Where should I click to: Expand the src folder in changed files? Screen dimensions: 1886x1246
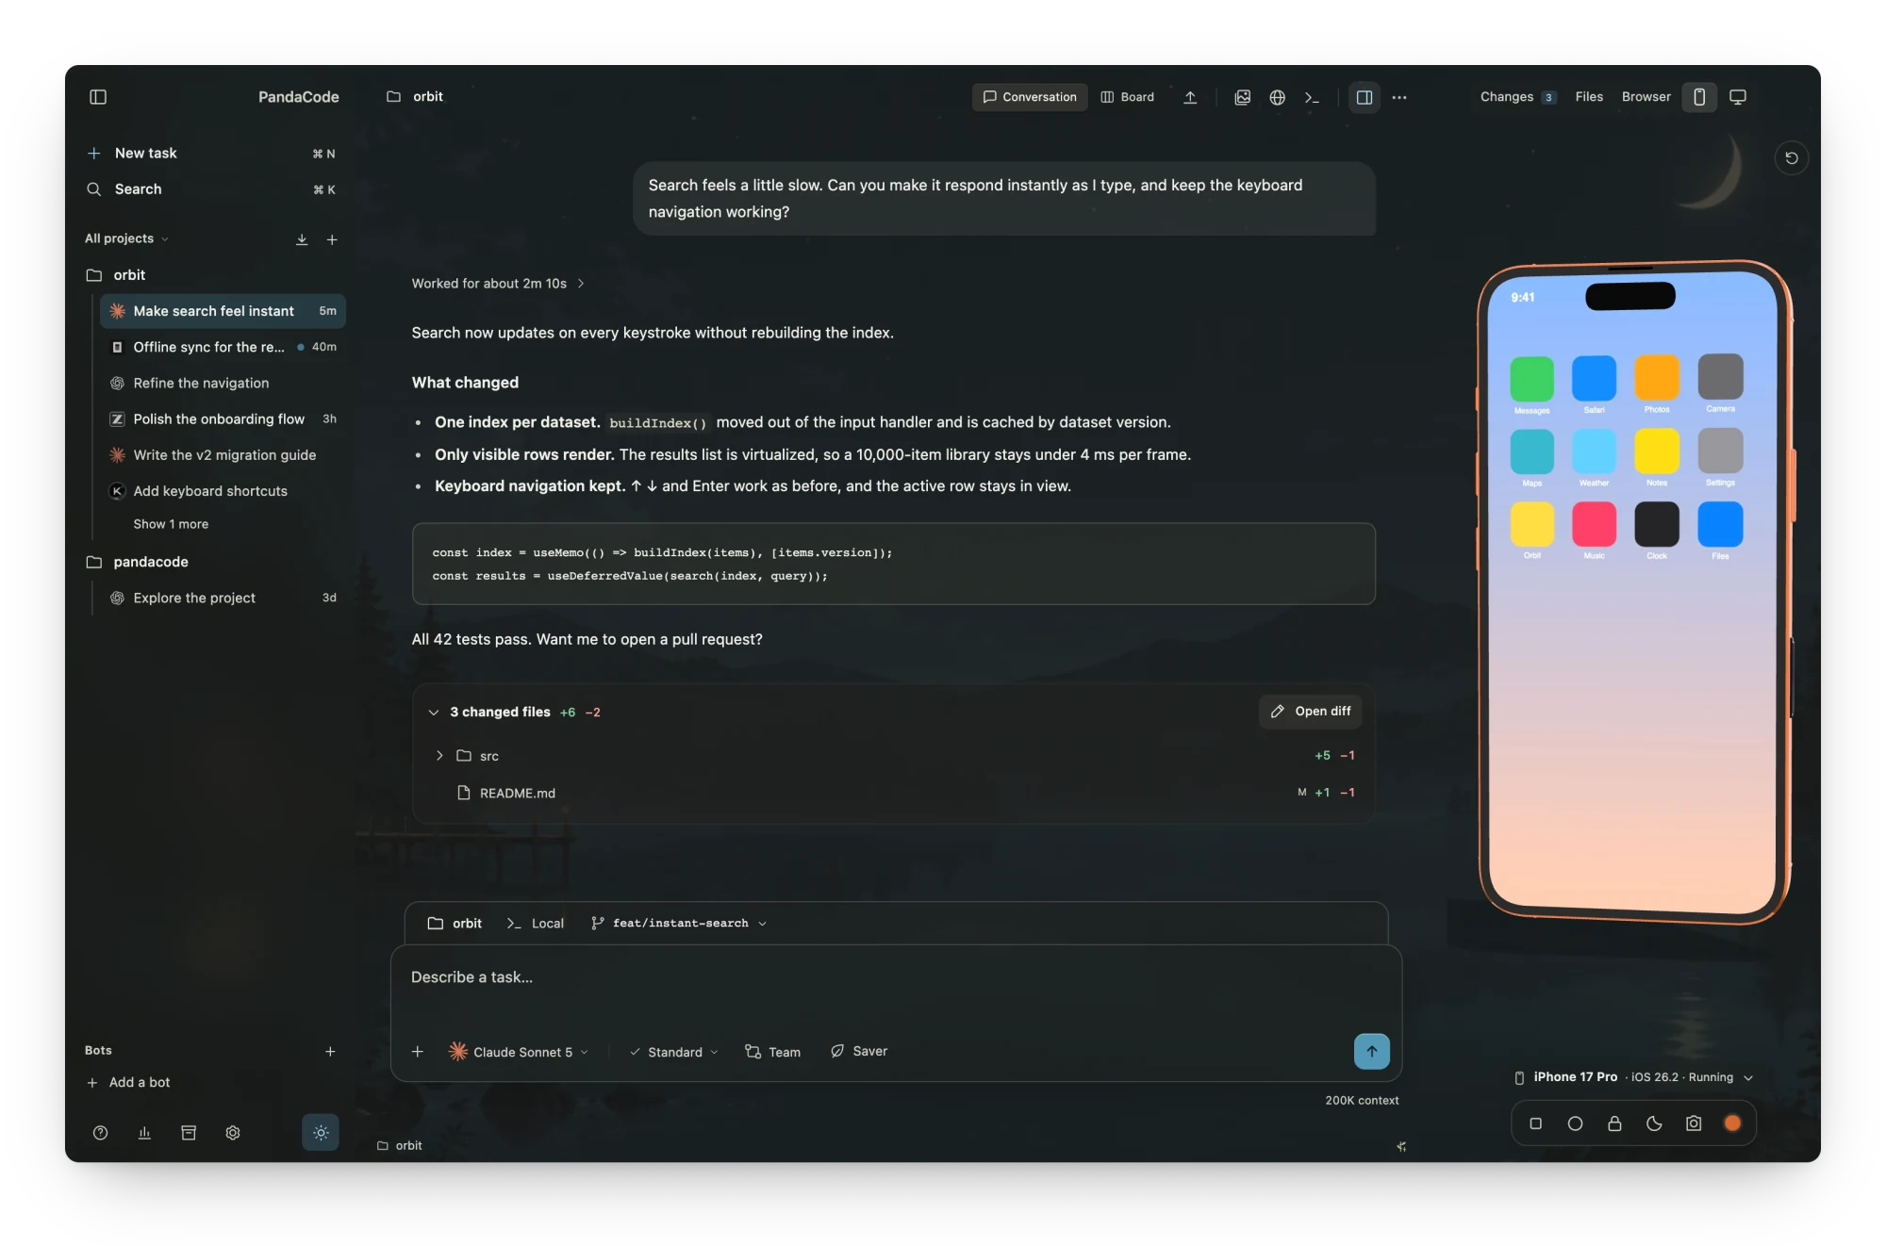(439, 756)
